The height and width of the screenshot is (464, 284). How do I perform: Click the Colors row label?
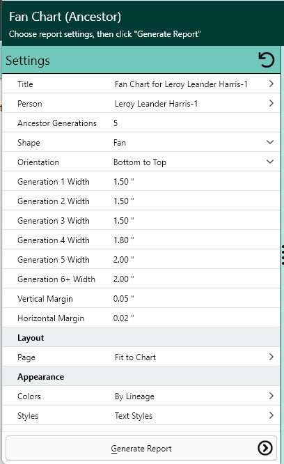point(29,396)
